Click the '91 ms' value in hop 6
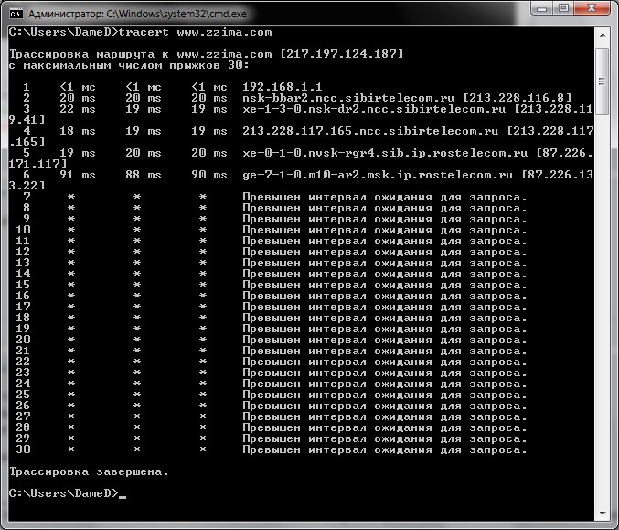 click(x=78, y=175)
